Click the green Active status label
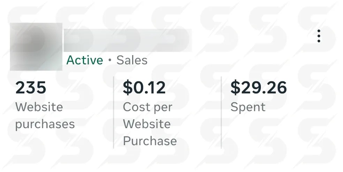The image size is (343, 172). coord(85,60)
